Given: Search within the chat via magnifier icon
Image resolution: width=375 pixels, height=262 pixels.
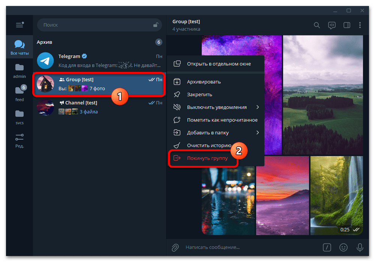Looking at the screenshot, I should click(316, 25).
